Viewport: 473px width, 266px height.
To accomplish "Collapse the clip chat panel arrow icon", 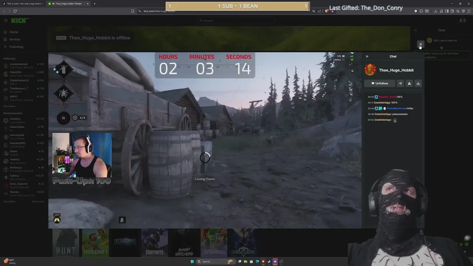I will [367, 57].
